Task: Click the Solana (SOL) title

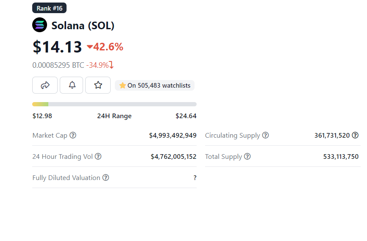Action: pos(83,25)
